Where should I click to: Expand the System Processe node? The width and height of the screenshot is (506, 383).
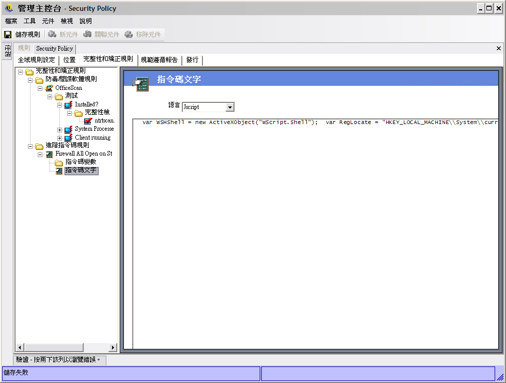pos(60,130)
